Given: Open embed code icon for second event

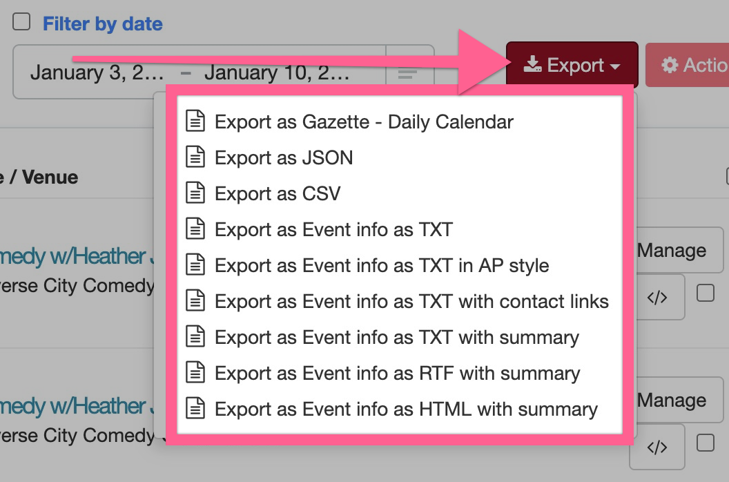Looking at the screenshot, I should pyautogui.click(x=657, y=447).
